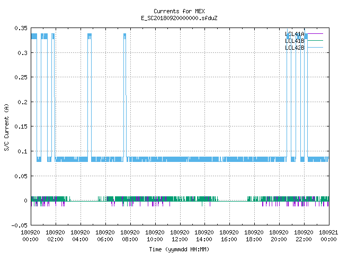
Task: Click the 0.3 y-axis tick label
Action: 22,53
